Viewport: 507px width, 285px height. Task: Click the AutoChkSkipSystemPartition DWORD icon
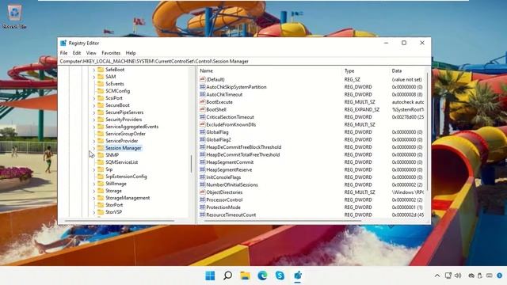pos(203,86)
